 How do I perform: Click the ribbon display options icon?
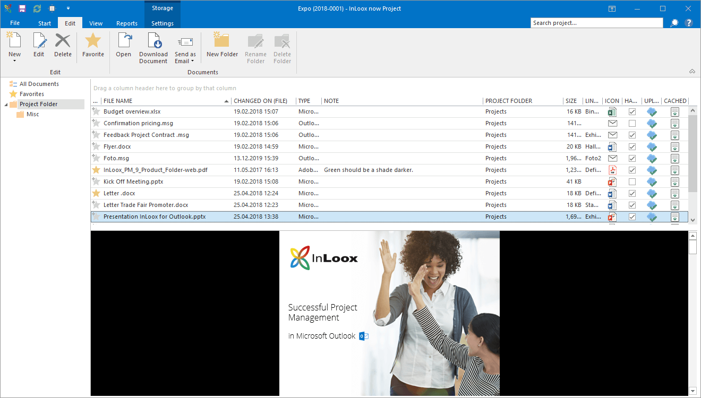pyautogui.click(x=612, y=8)
